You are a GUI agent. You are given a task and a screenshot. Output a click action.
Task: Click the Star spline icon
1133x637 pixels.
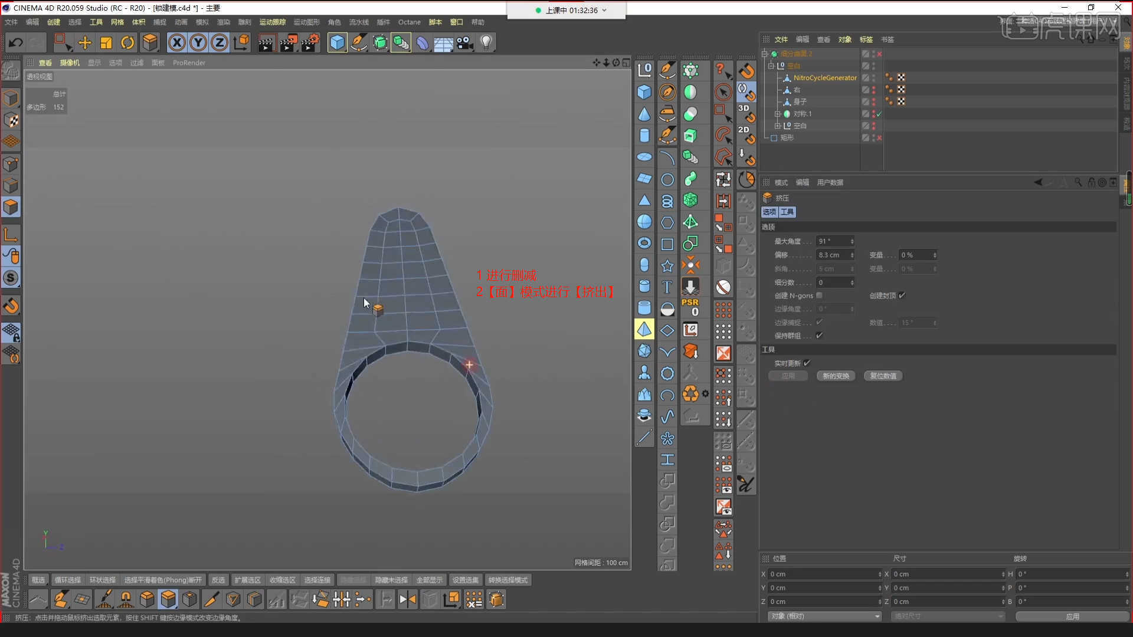pyautogui.click(x=667, y=266)
